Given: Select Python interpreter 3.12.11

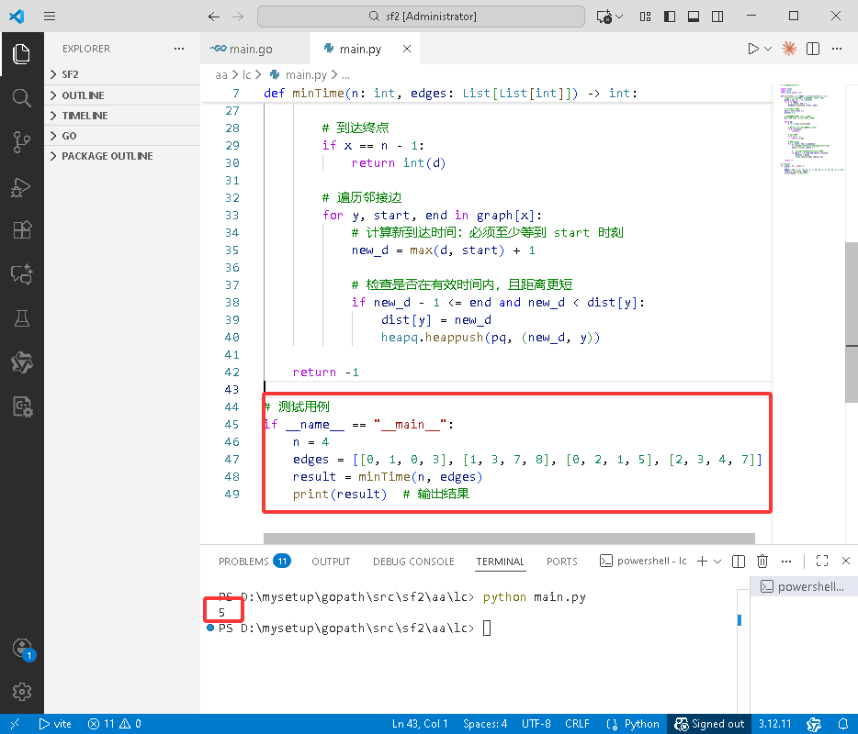Looking at the screenshot, I should [774, 724].
